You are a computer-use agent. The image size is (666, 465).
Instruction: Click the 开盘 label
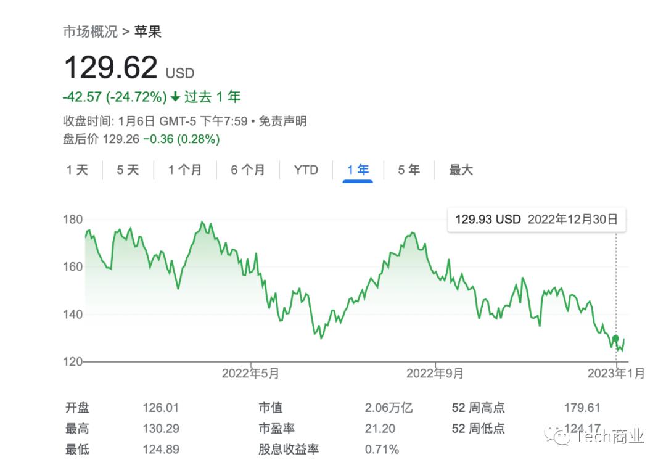[77, 408]
